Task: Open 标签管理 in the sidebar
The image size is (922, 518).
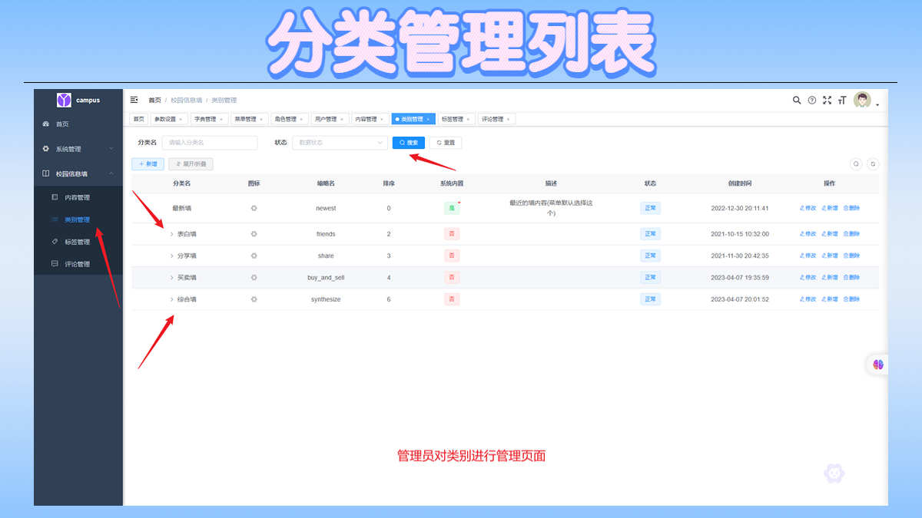Action: tap(78, 242)
